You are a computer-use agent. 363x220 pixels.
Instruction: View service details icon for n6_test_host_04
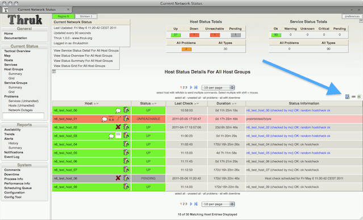click(126, 144)
